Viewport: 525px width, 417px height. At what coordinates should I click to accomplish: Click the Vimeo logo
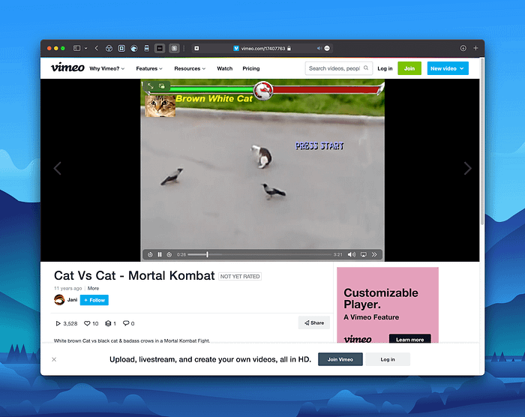point(67,67)
